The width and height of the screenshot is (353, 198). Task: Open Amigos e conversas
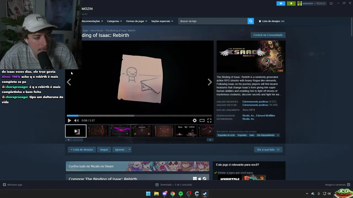(338, 185)
